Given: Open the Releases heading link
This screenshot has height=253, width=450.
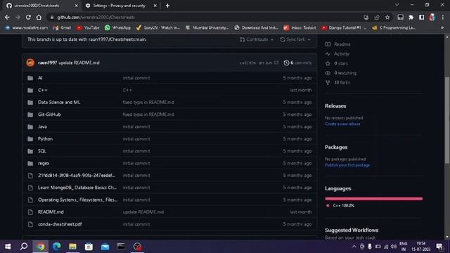Looking at the screenshot, I should point(335,106).
